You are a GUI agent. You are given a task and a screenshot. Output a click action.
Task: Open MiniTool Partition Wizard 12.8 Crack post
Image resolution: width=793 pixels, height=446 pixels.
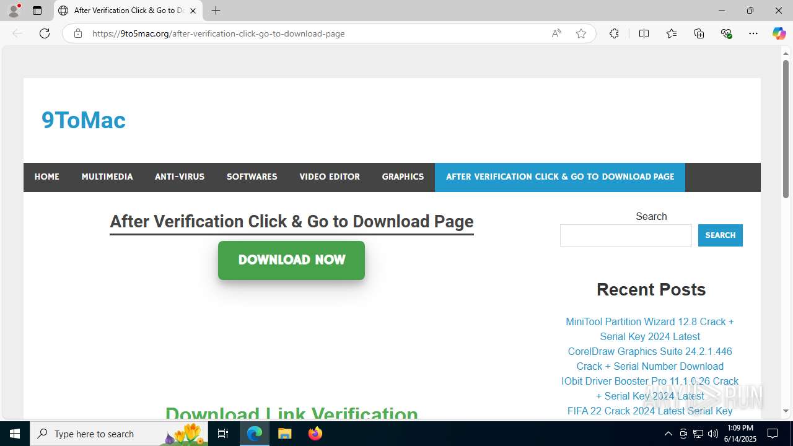650,329
